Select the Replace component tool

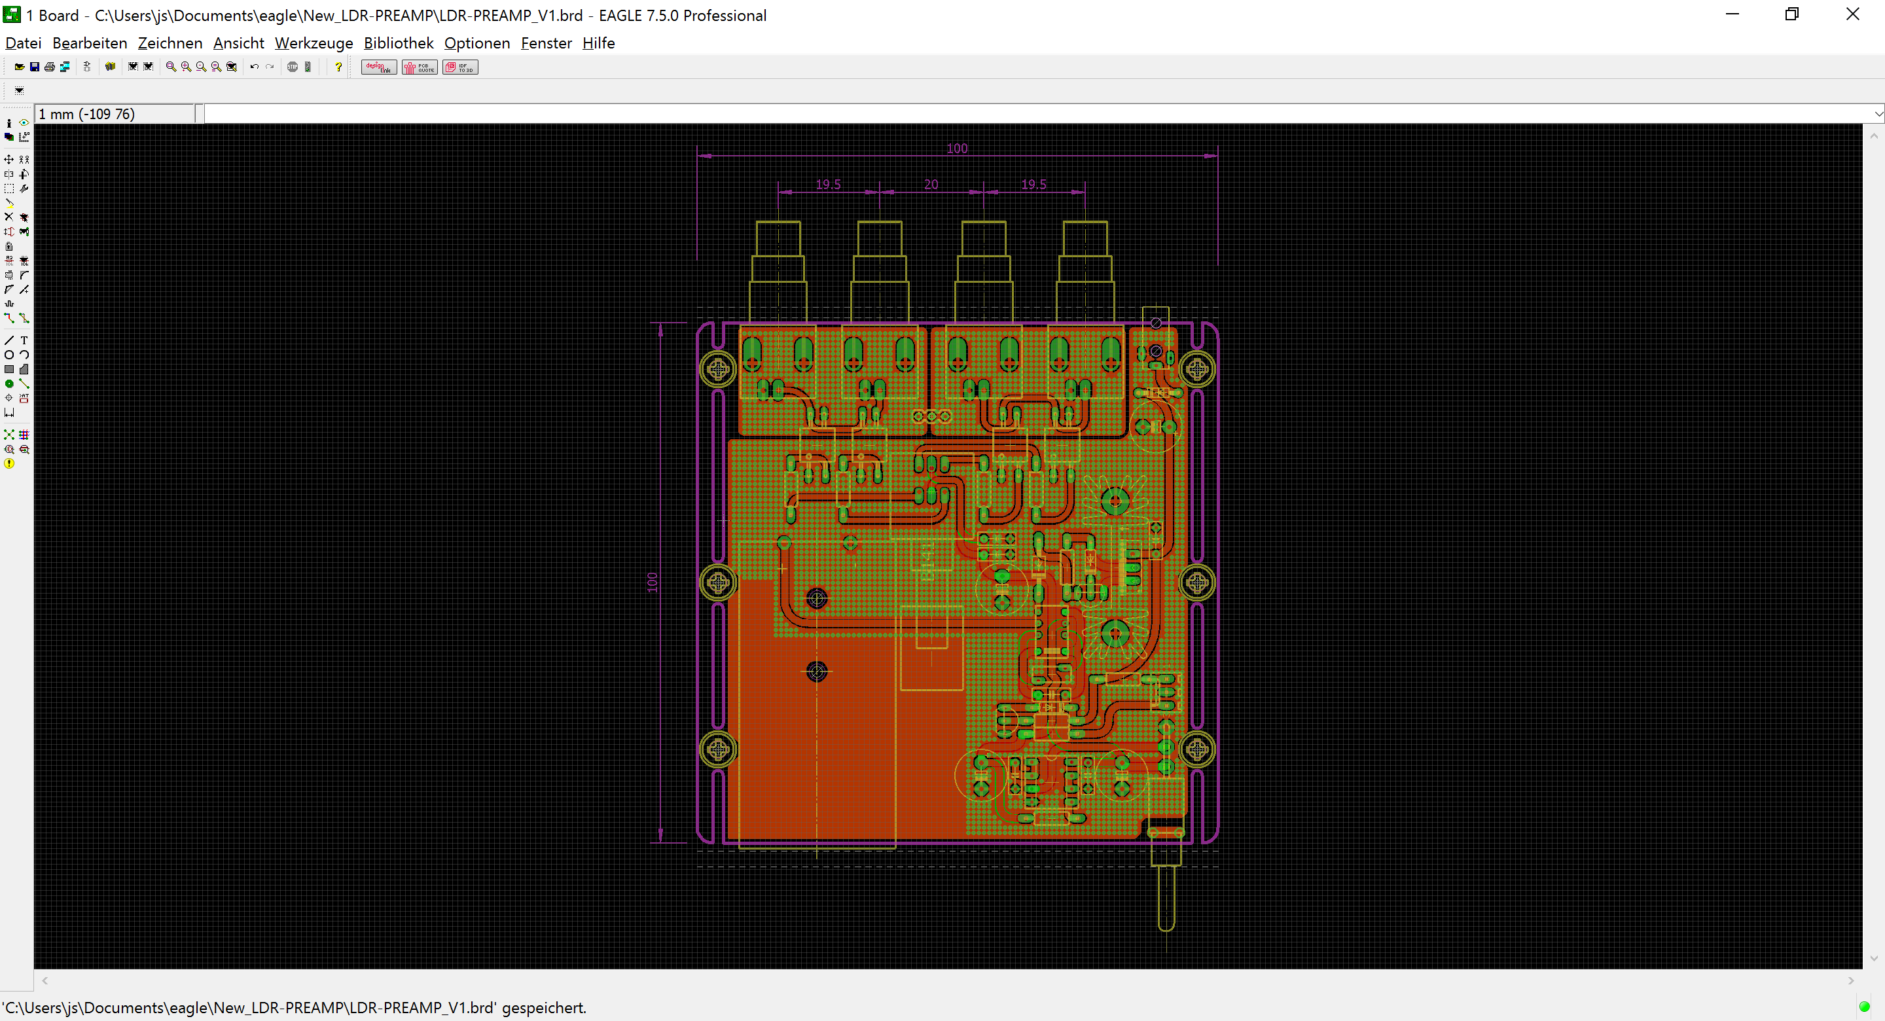click(x=24, y=232)
